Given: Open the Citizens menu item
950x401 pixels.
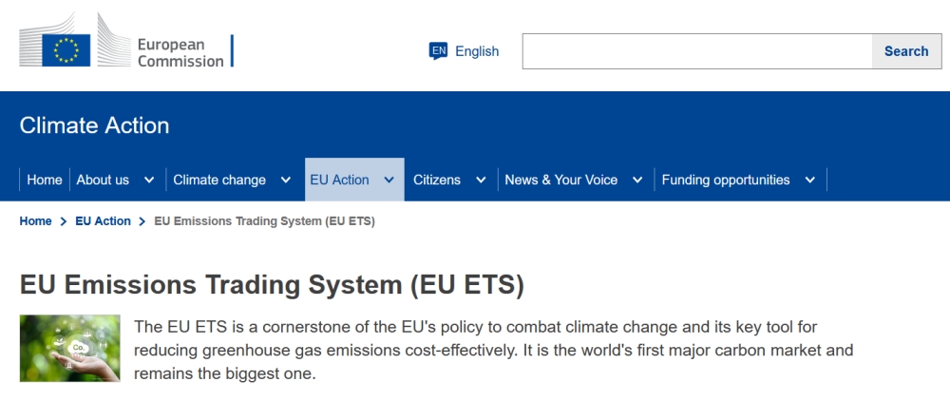Looking at the screenshot, I should coord(437,180).
